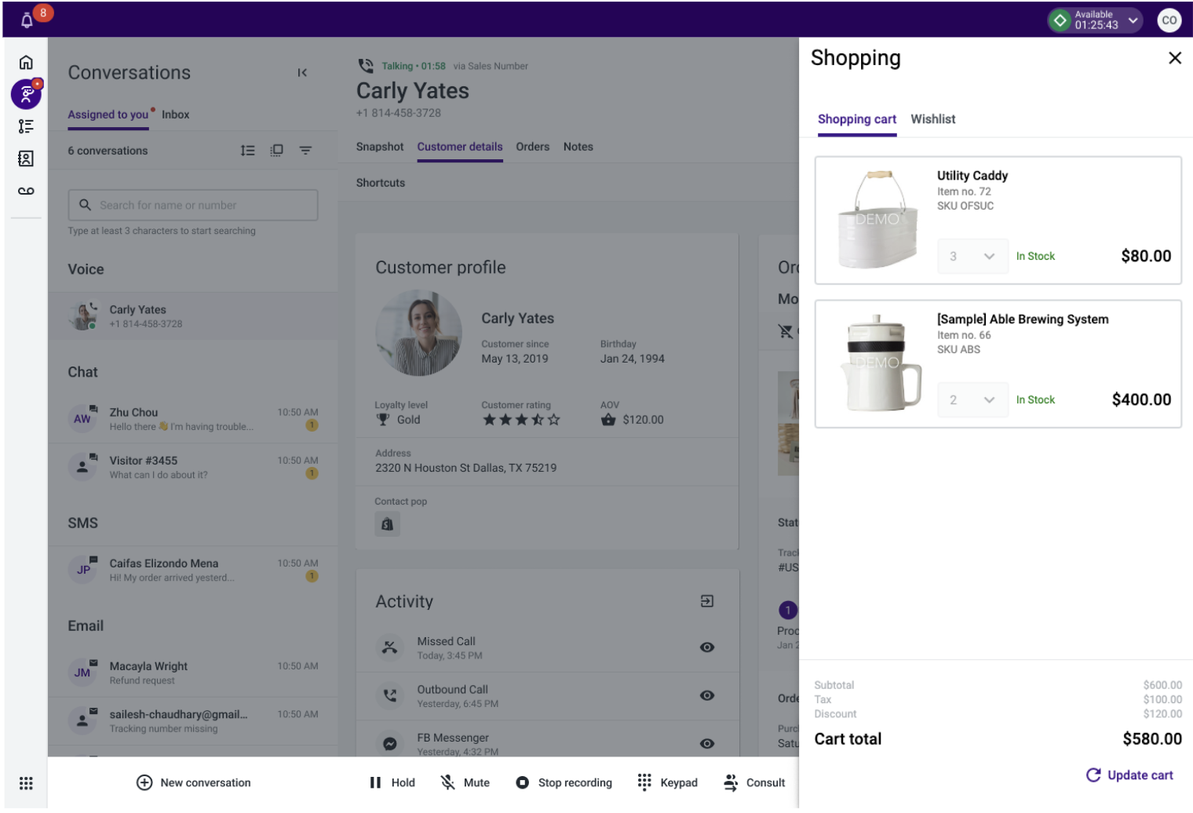Open the conversations filter icon
The width and height of the screenshot is (1193, 813).
305,151
